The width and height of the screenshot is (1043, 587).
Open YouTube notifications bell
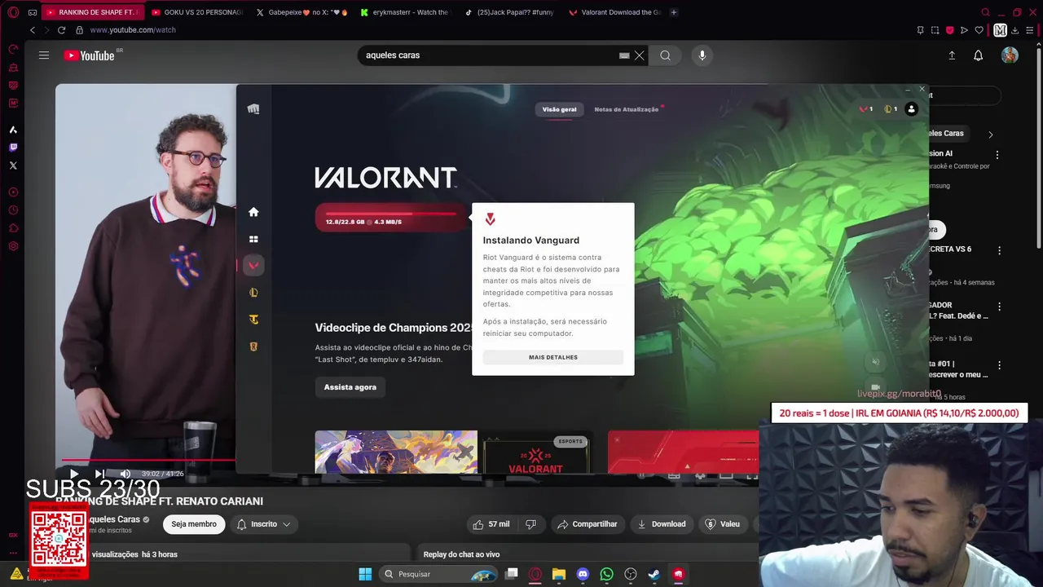point(979,55)
